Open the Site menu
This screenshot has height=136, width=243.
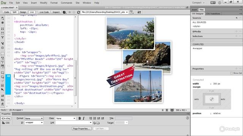(x=77, y=3)
